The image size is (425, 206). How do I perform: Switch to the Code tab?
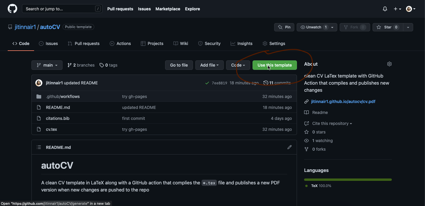tap(21, 44)
